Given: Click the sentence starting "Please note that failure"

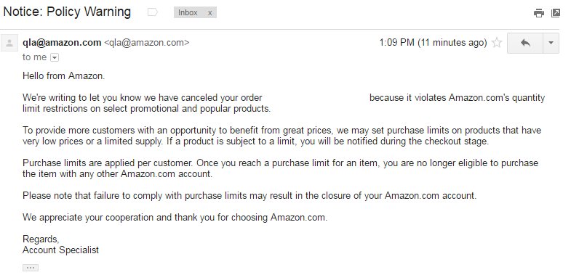Looking at the screenshot, I should (x=249, y=196).
